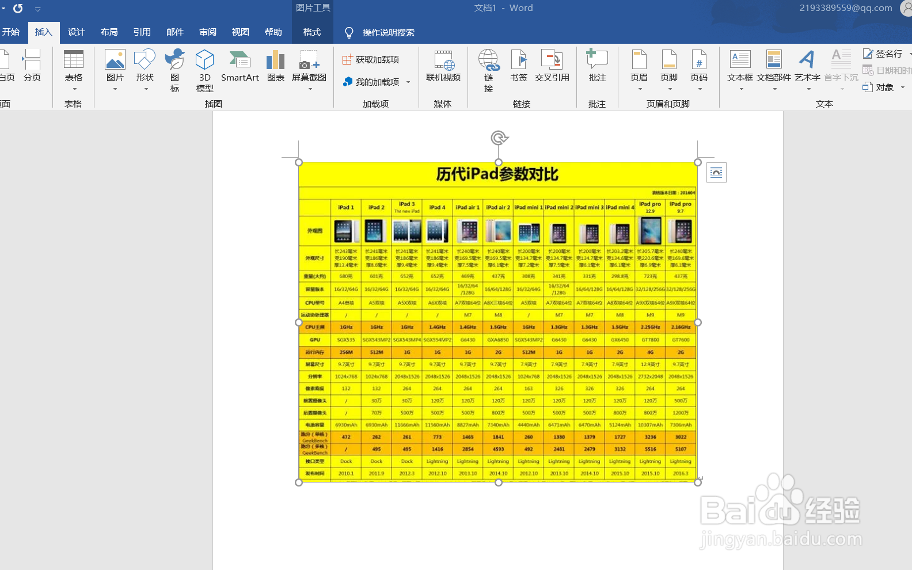Click the image rotation handle
912x570 pixels.
(x=499, y=138)
